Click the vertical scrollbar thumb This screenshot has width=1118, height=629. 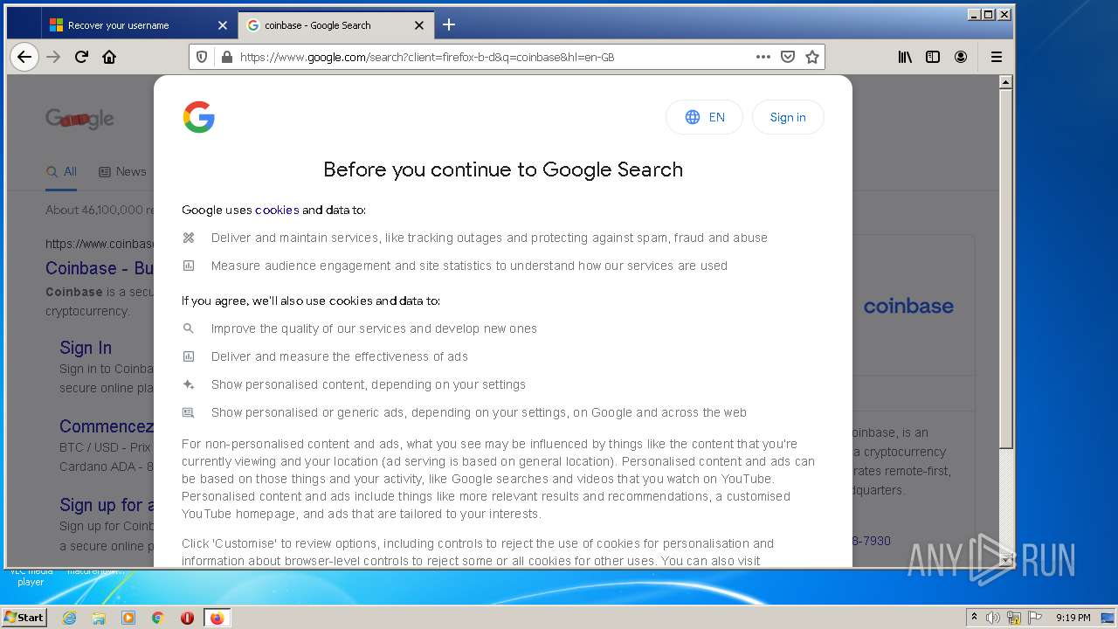click(1005, 269)
